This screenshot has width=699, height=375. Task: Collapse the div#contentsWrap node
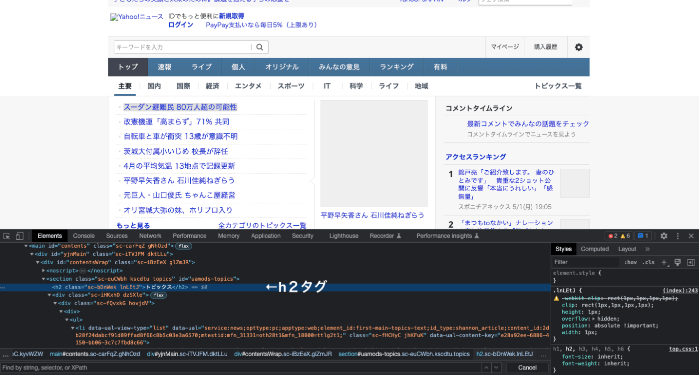coord(37,262)
